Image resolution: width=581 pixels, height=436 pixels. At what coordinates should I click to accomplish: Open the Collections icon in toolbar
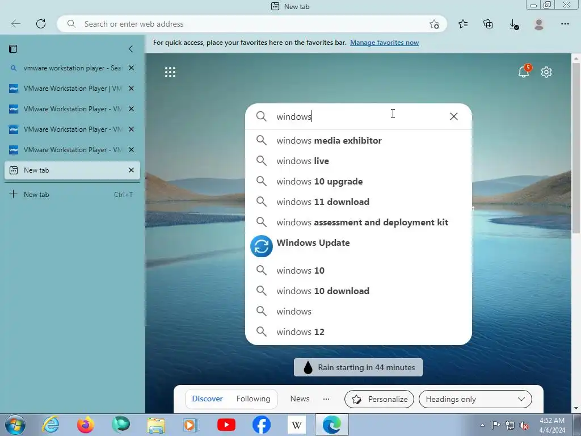pos(488,24)
